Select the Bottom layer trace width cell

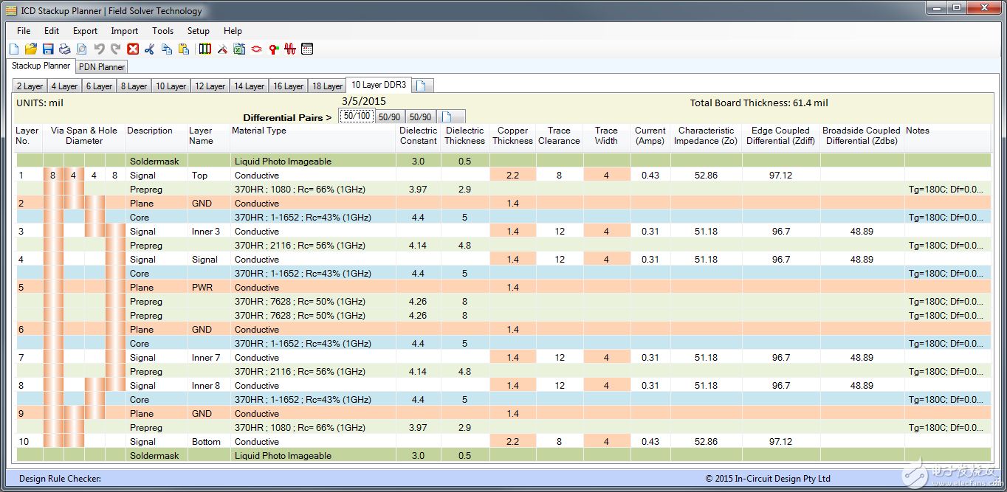(606, 442)
